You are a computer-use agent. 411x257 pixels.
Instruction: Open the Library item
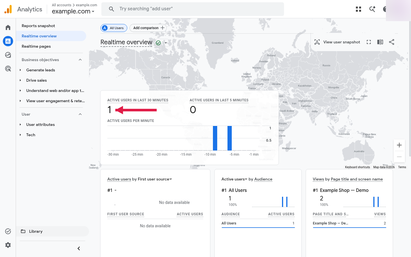(53, 231)
